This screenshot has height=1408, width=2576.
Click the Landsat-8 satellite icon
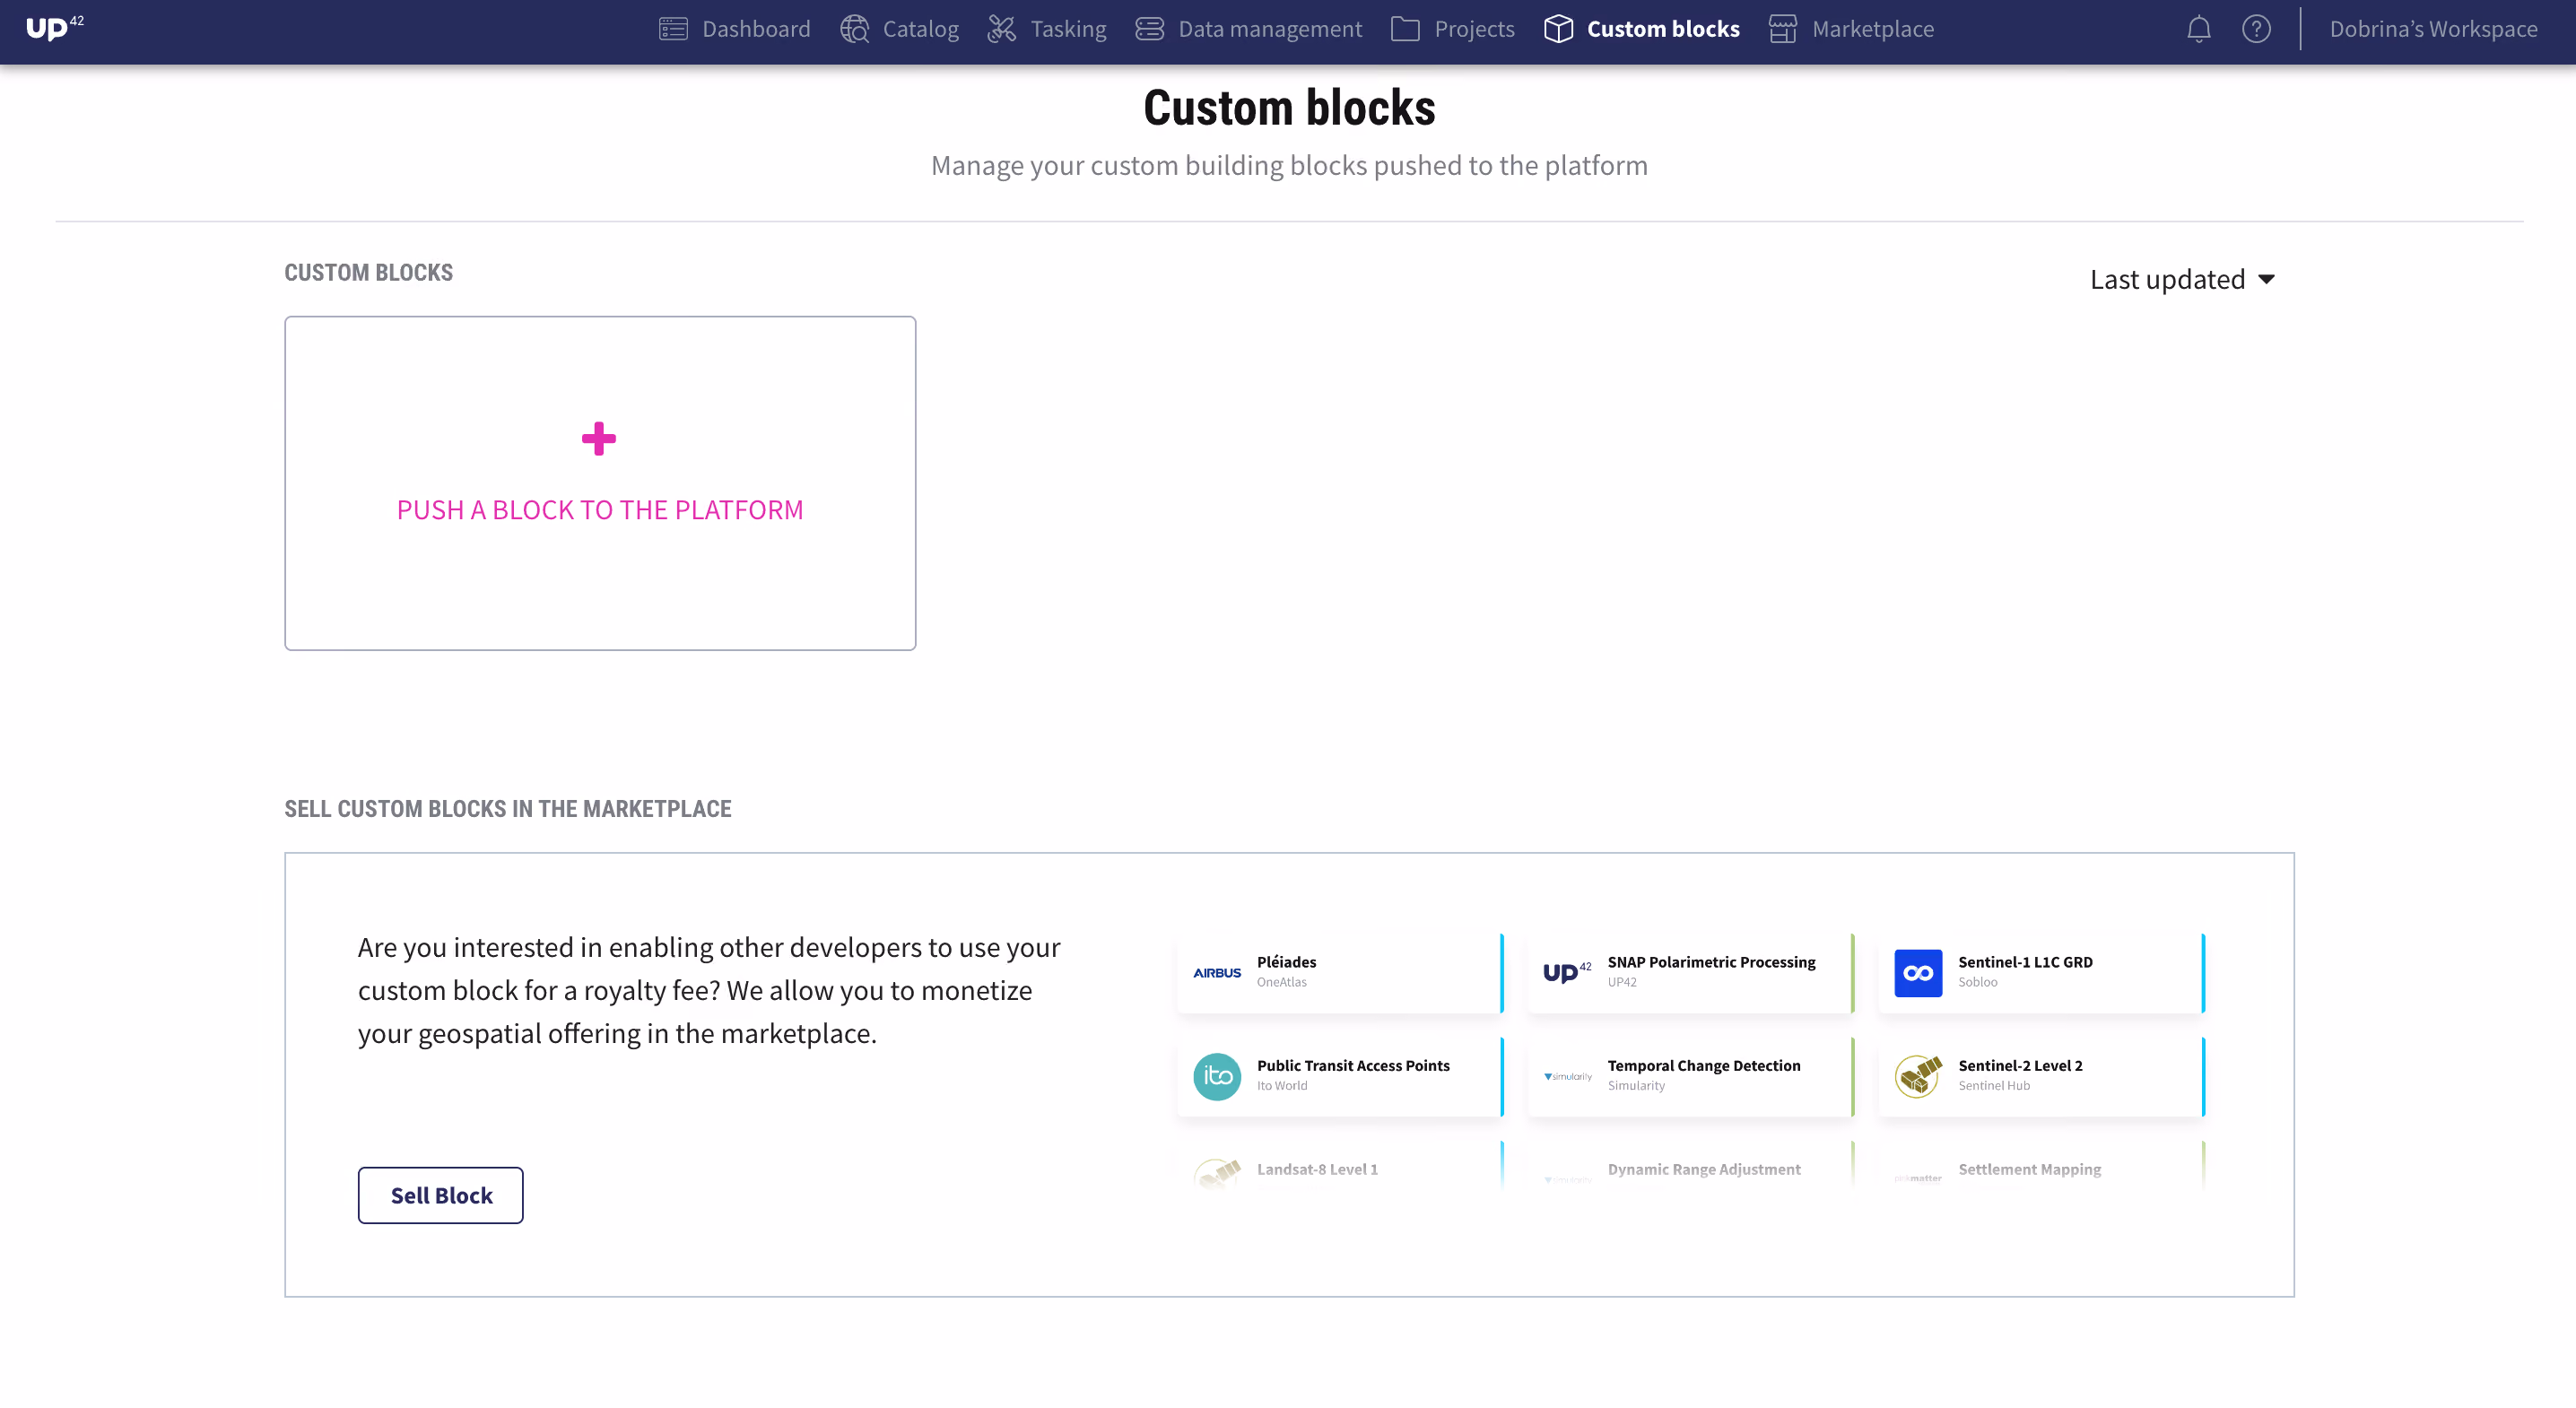(x=1217, y=1173)
